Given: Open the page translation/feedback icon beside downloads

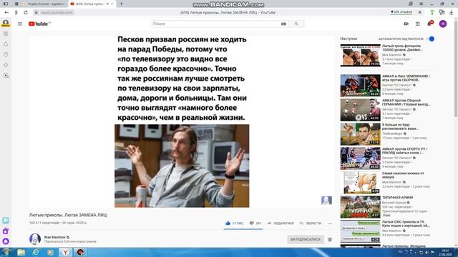Looking at the screenshot, I should click(442, 12).
